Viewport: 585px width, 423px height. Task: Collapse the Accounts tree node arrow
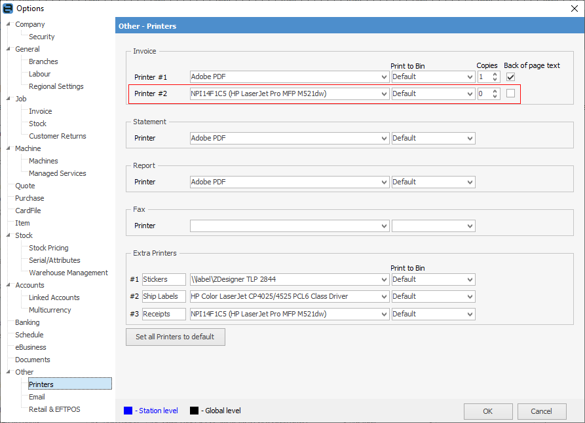(x=9, y=286)
